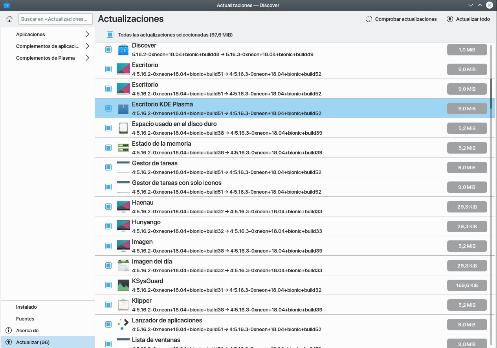Click the Lanzador de aplicaciones icon
Image resolution: width=497 pixels, height=348 pixels.
[123, 324]
